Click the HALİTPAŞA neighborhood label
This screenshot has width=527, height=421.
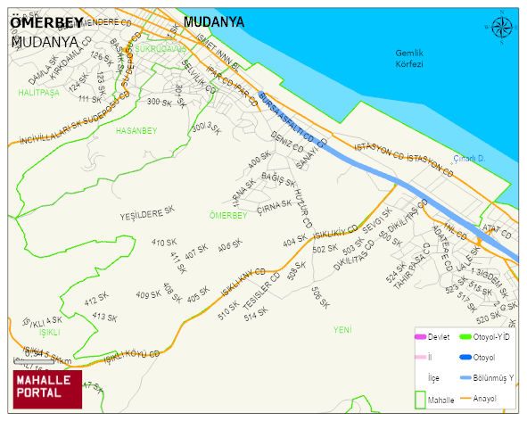pyautogui.click(x=39, y=93)
